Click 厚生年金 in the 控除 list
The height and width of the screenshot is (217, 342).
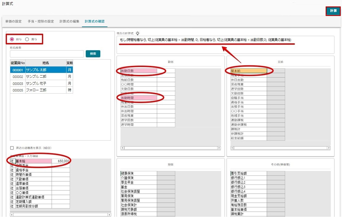139,182
